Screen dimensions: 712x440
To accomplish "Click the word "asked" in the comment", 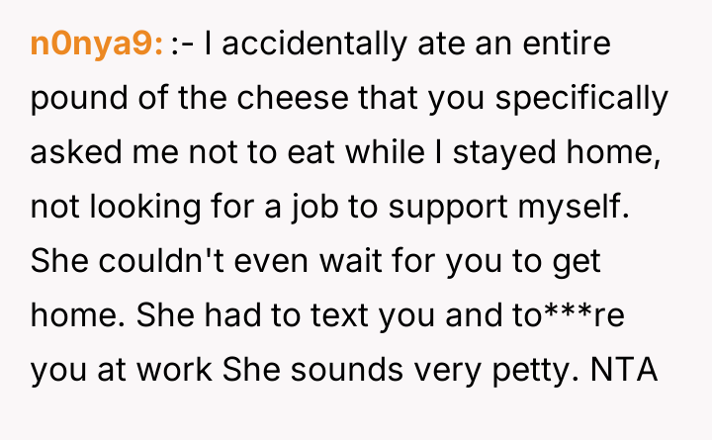I will tap(67, 153).
